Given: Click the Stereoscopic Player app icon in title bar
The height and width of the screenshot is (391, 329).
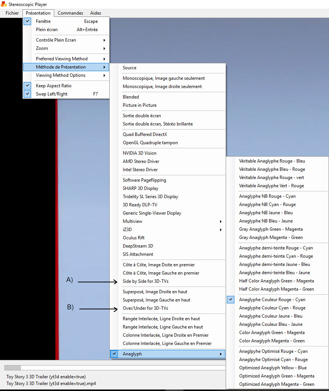Looking at the screenshot, I should [x=4, y=4].
